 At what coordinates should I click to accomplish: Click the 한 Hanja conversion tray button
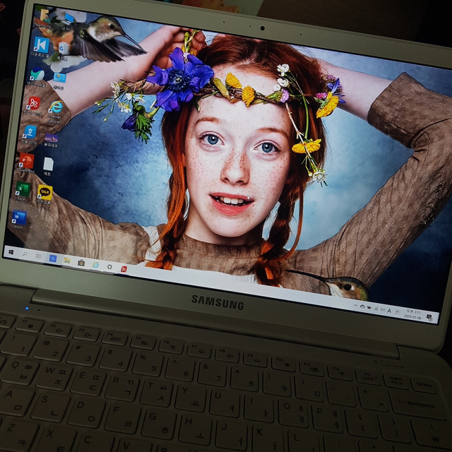(398, 312)
